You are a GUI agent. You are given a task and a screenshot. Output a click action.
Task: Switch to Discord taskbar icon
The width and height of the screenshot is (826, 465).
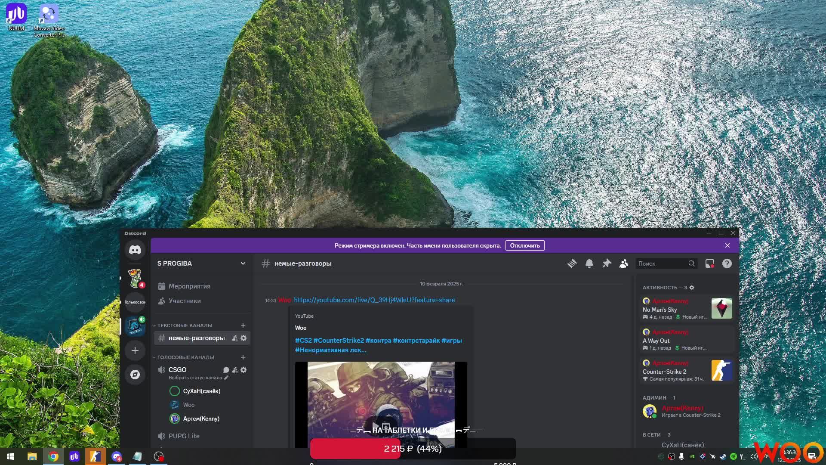(x=117, y=456)
